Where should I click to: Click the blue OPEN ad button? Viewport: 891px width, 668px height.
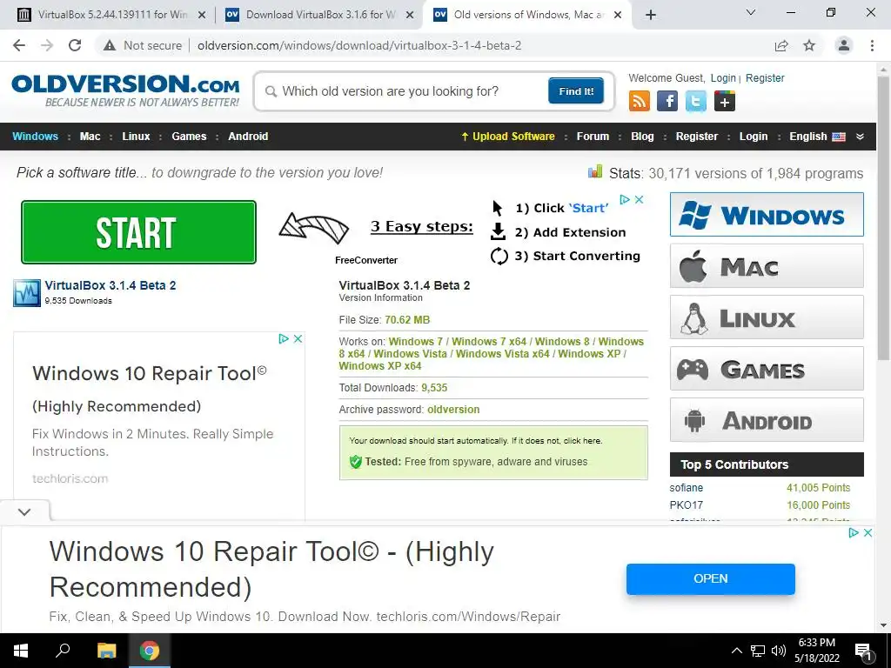(710, 578)
